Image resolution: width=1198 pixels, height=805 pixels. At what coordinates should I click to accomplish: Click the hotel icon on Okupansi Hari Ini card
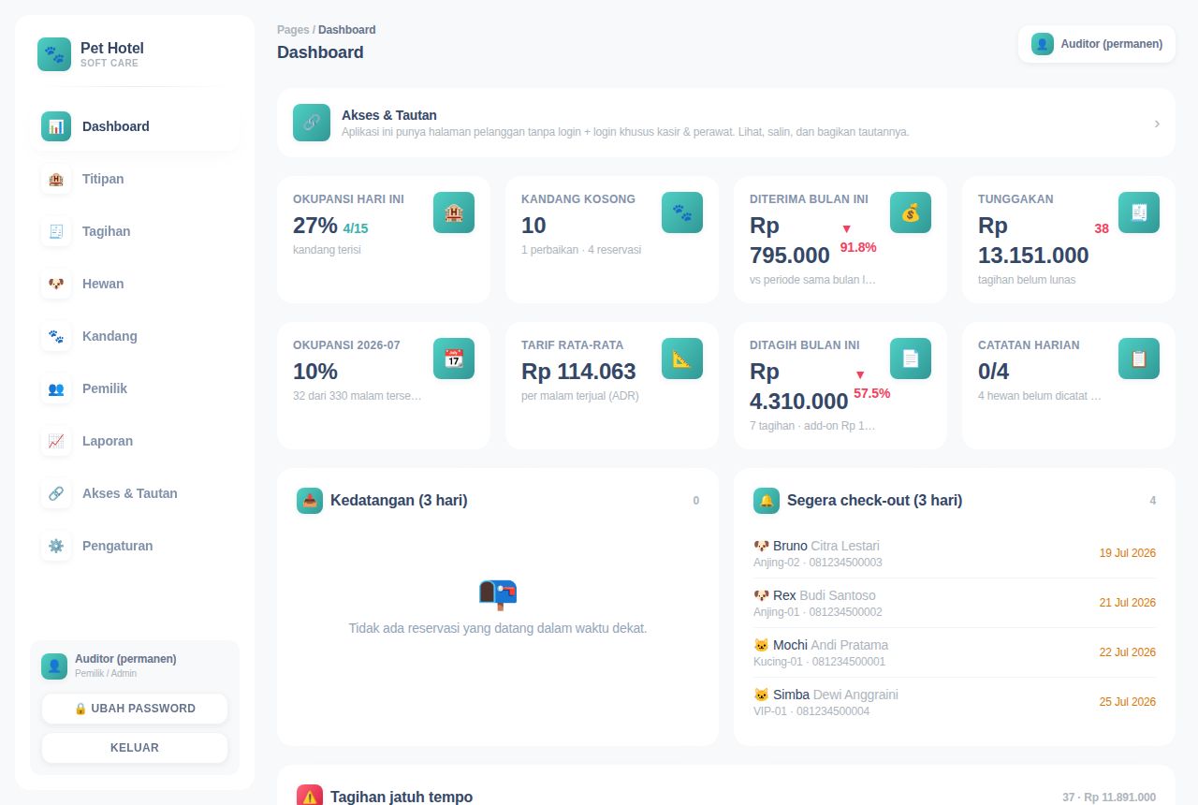click(454, 212)
